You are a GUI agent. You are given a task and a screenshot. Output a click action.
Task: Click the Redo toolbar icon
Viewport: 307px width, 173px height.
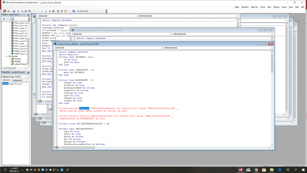click(37, 11)
